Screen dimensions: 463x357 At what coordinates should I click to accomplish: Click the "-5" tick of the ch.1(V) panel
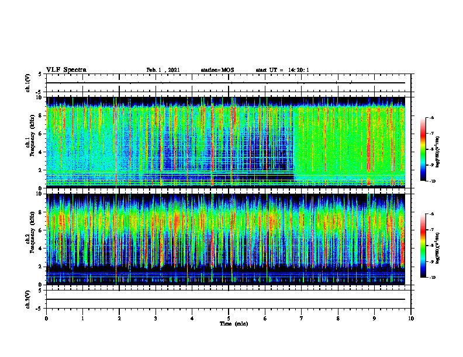(40, 92)
